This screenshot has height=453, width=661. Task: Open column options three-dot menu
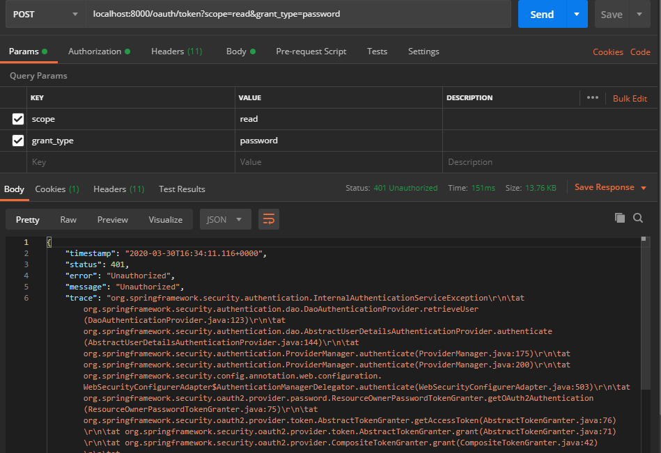click(x=592, y=97)
